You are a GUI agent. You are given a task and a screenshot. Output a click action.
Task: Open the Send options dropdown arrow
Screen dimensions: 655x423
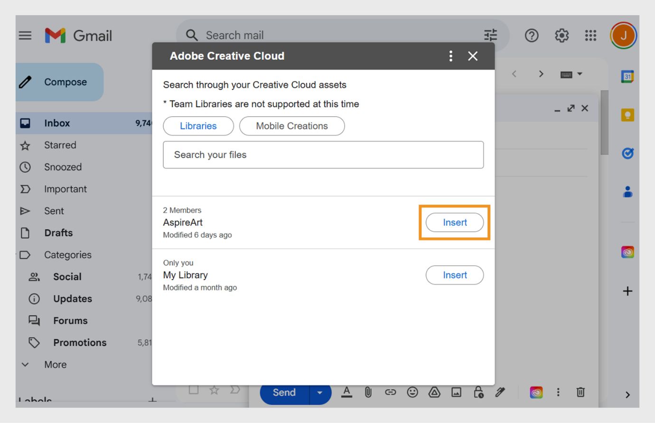[319, 392]
